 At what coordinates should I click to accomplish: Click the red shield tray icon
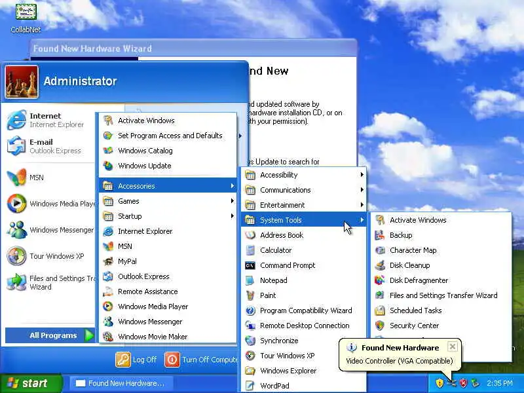tap(464, 383)
